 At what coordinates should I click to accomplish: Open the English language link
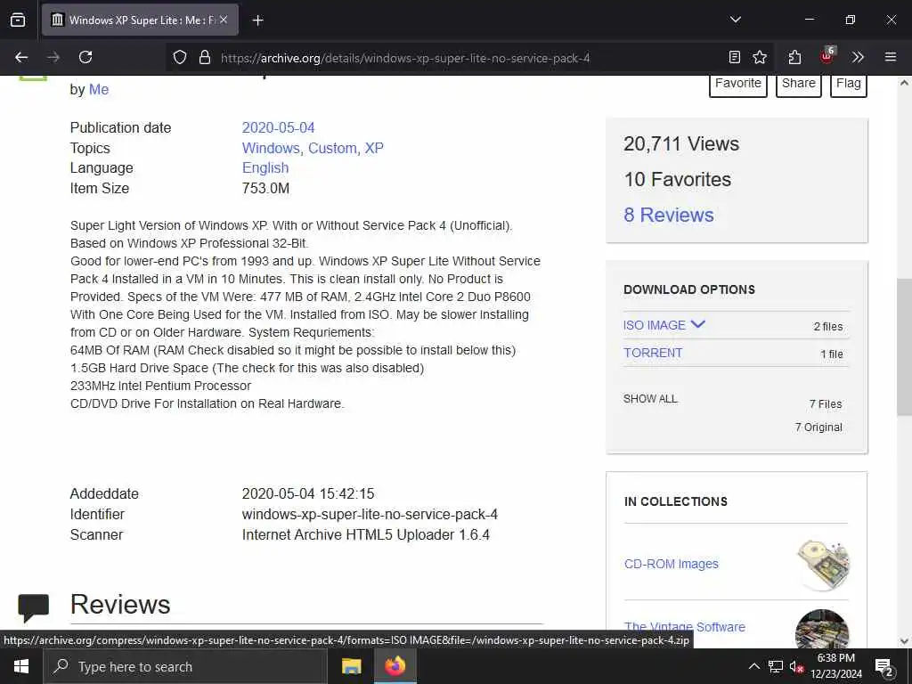pyautogui.click(x=265, y=167)
